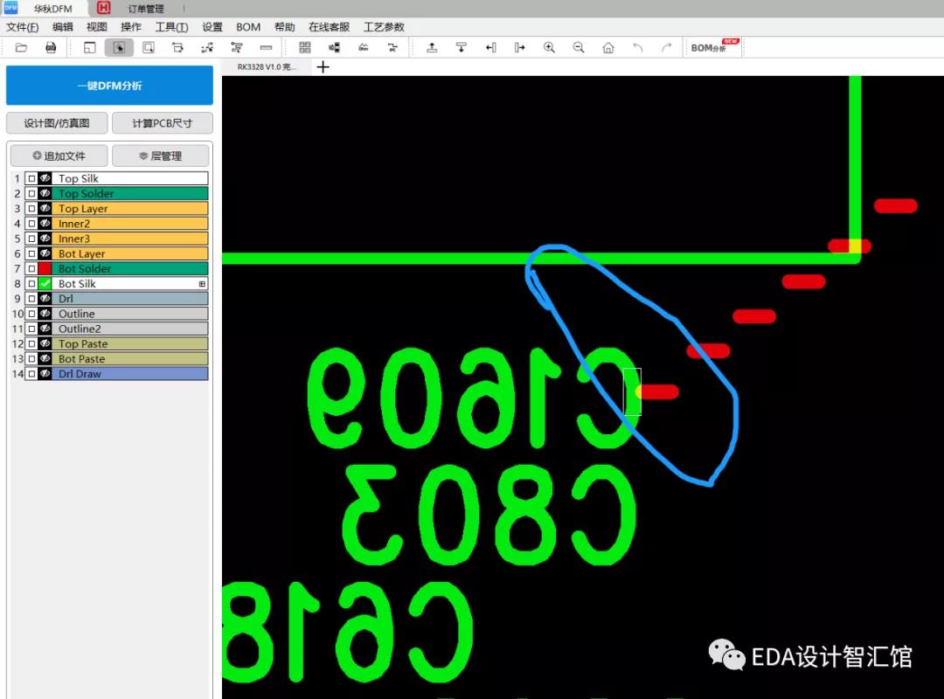The width and height of the screenshot is (944, 699).
Task: Check the Outline layer checkbox
Action: pyautogui.click(x=32, y=314)
